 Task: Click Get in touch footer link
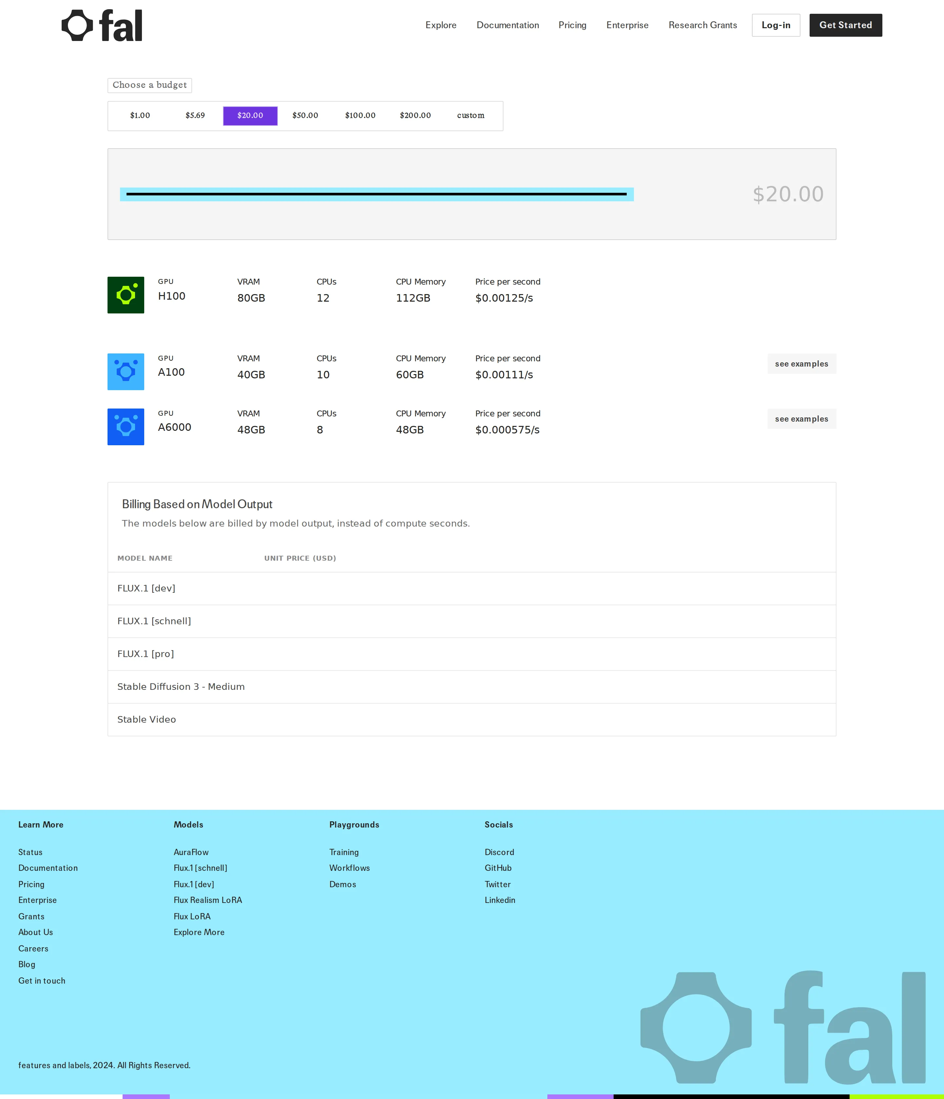41,981
